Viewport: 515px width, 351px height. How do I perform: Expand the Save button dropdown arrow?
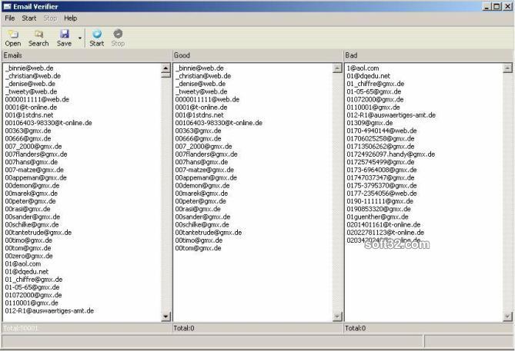(x=79, y=38)
